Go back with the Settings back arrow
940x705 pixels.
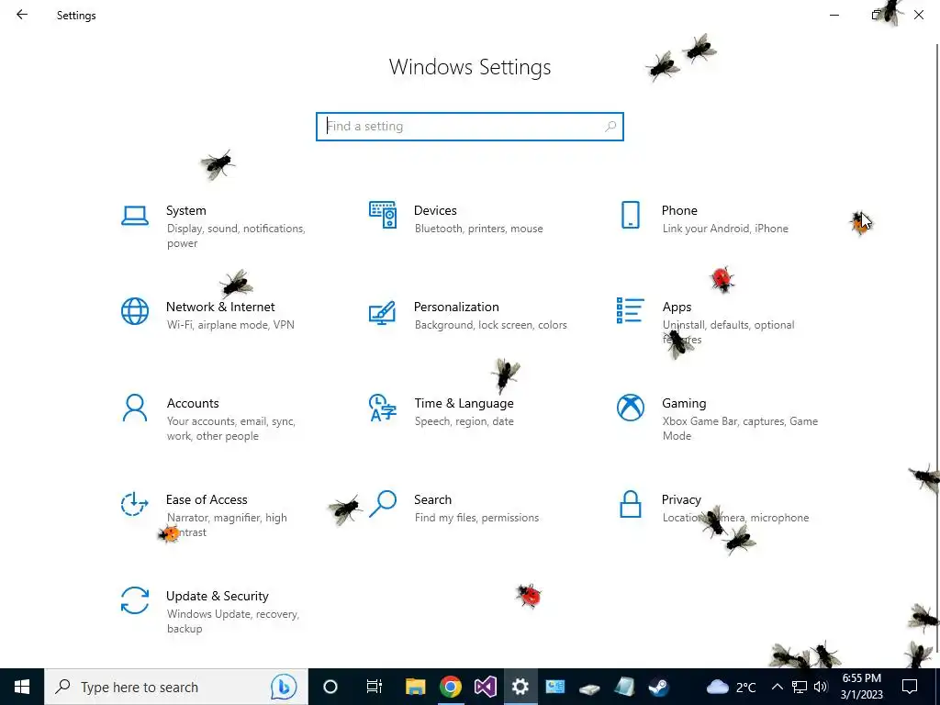click(22, 15)
